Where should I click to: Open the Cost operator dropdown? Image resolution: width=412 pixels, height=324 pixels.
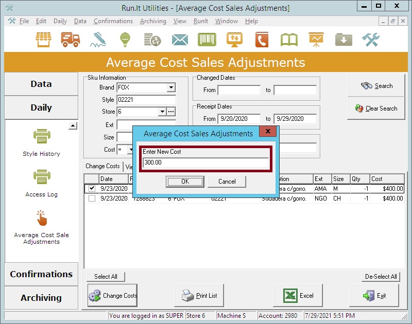[x=131, y=150]
